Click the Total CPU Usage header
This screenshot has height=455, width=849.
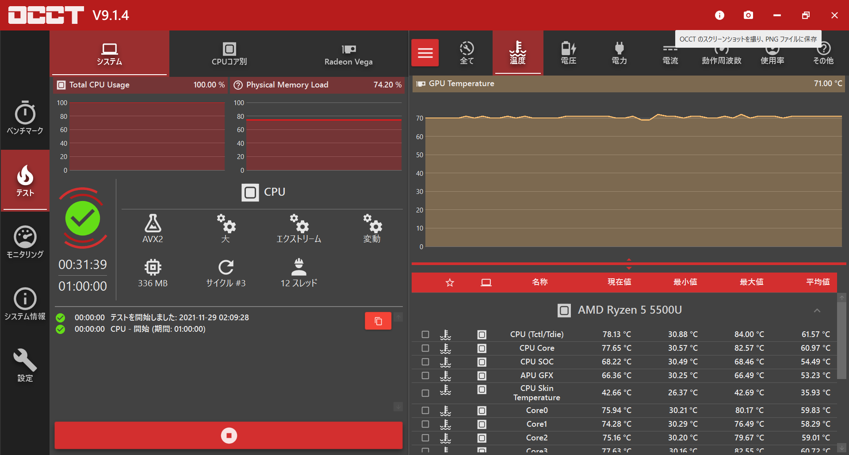point(140,85)
